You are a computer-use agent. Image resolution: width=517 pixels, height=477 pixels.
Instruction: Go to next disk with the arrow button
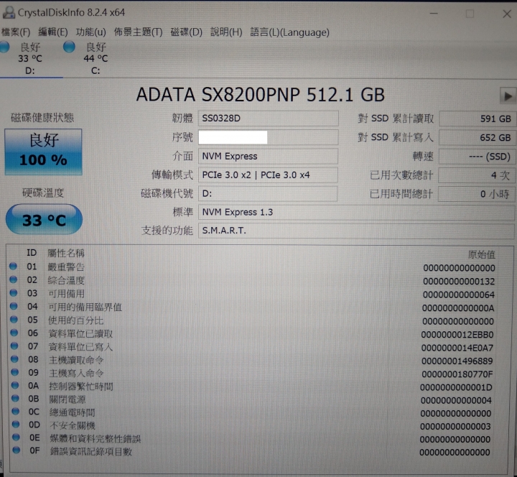(x=508, y=96)
